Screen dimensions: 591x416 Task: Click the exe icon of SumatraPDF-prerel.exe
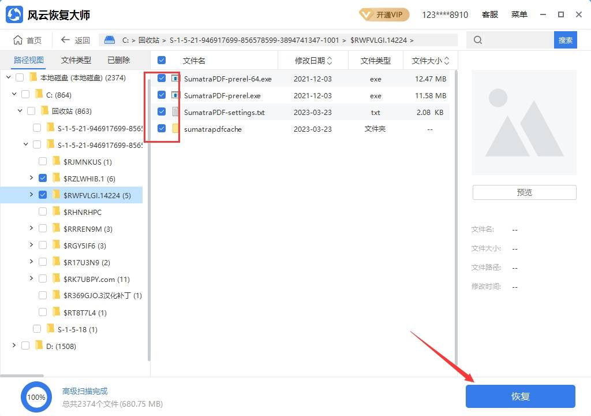click(175, 95)
